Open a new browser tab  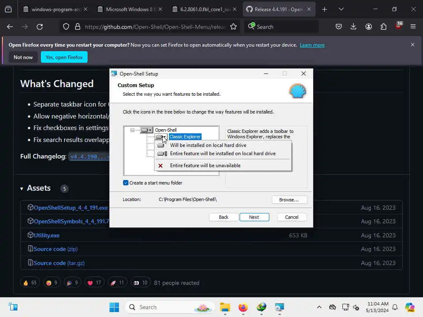point(325,9)
